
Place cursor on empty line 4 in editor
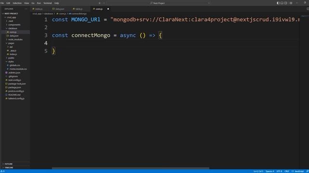pyautogui.click(x=175, y=43)
